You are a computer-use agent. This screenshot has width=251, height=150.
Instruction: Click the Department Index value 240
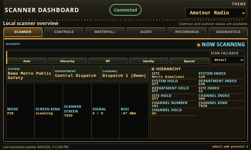click(202, 84)
